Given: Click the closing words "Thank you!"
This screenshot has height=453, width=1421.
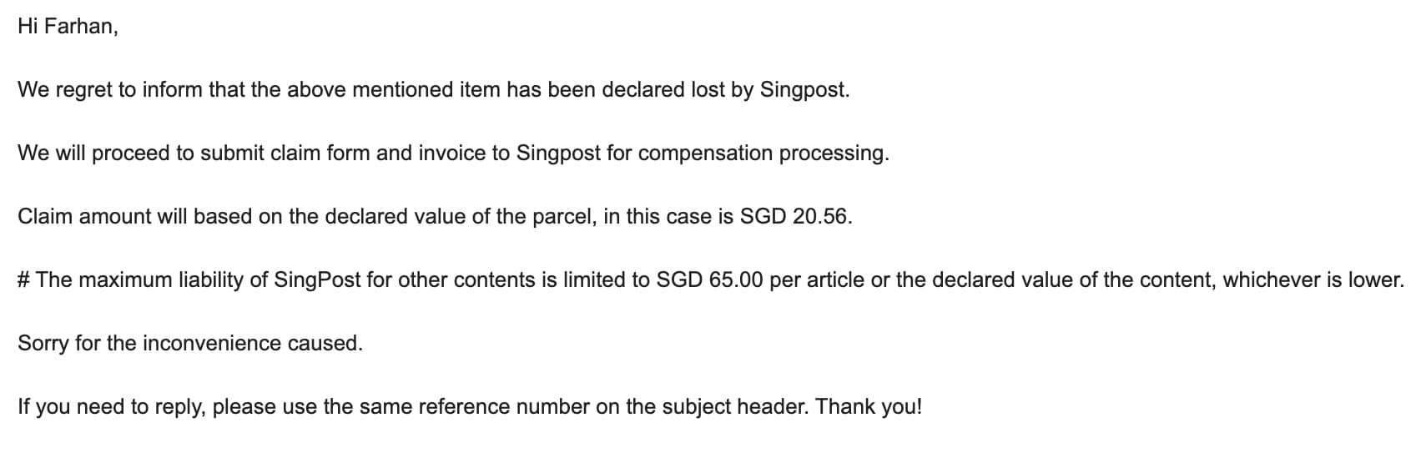Looking at the screenshot, I should (869, 407).
